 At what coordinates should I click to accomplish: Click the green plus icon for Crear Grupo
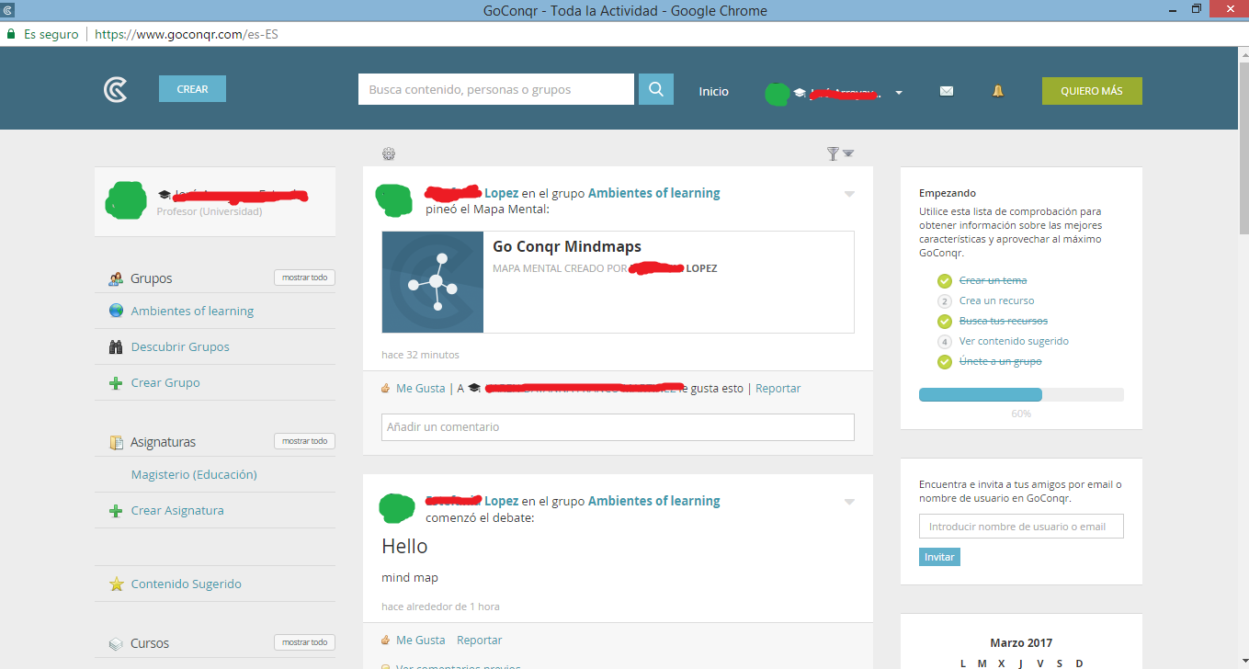116,383
